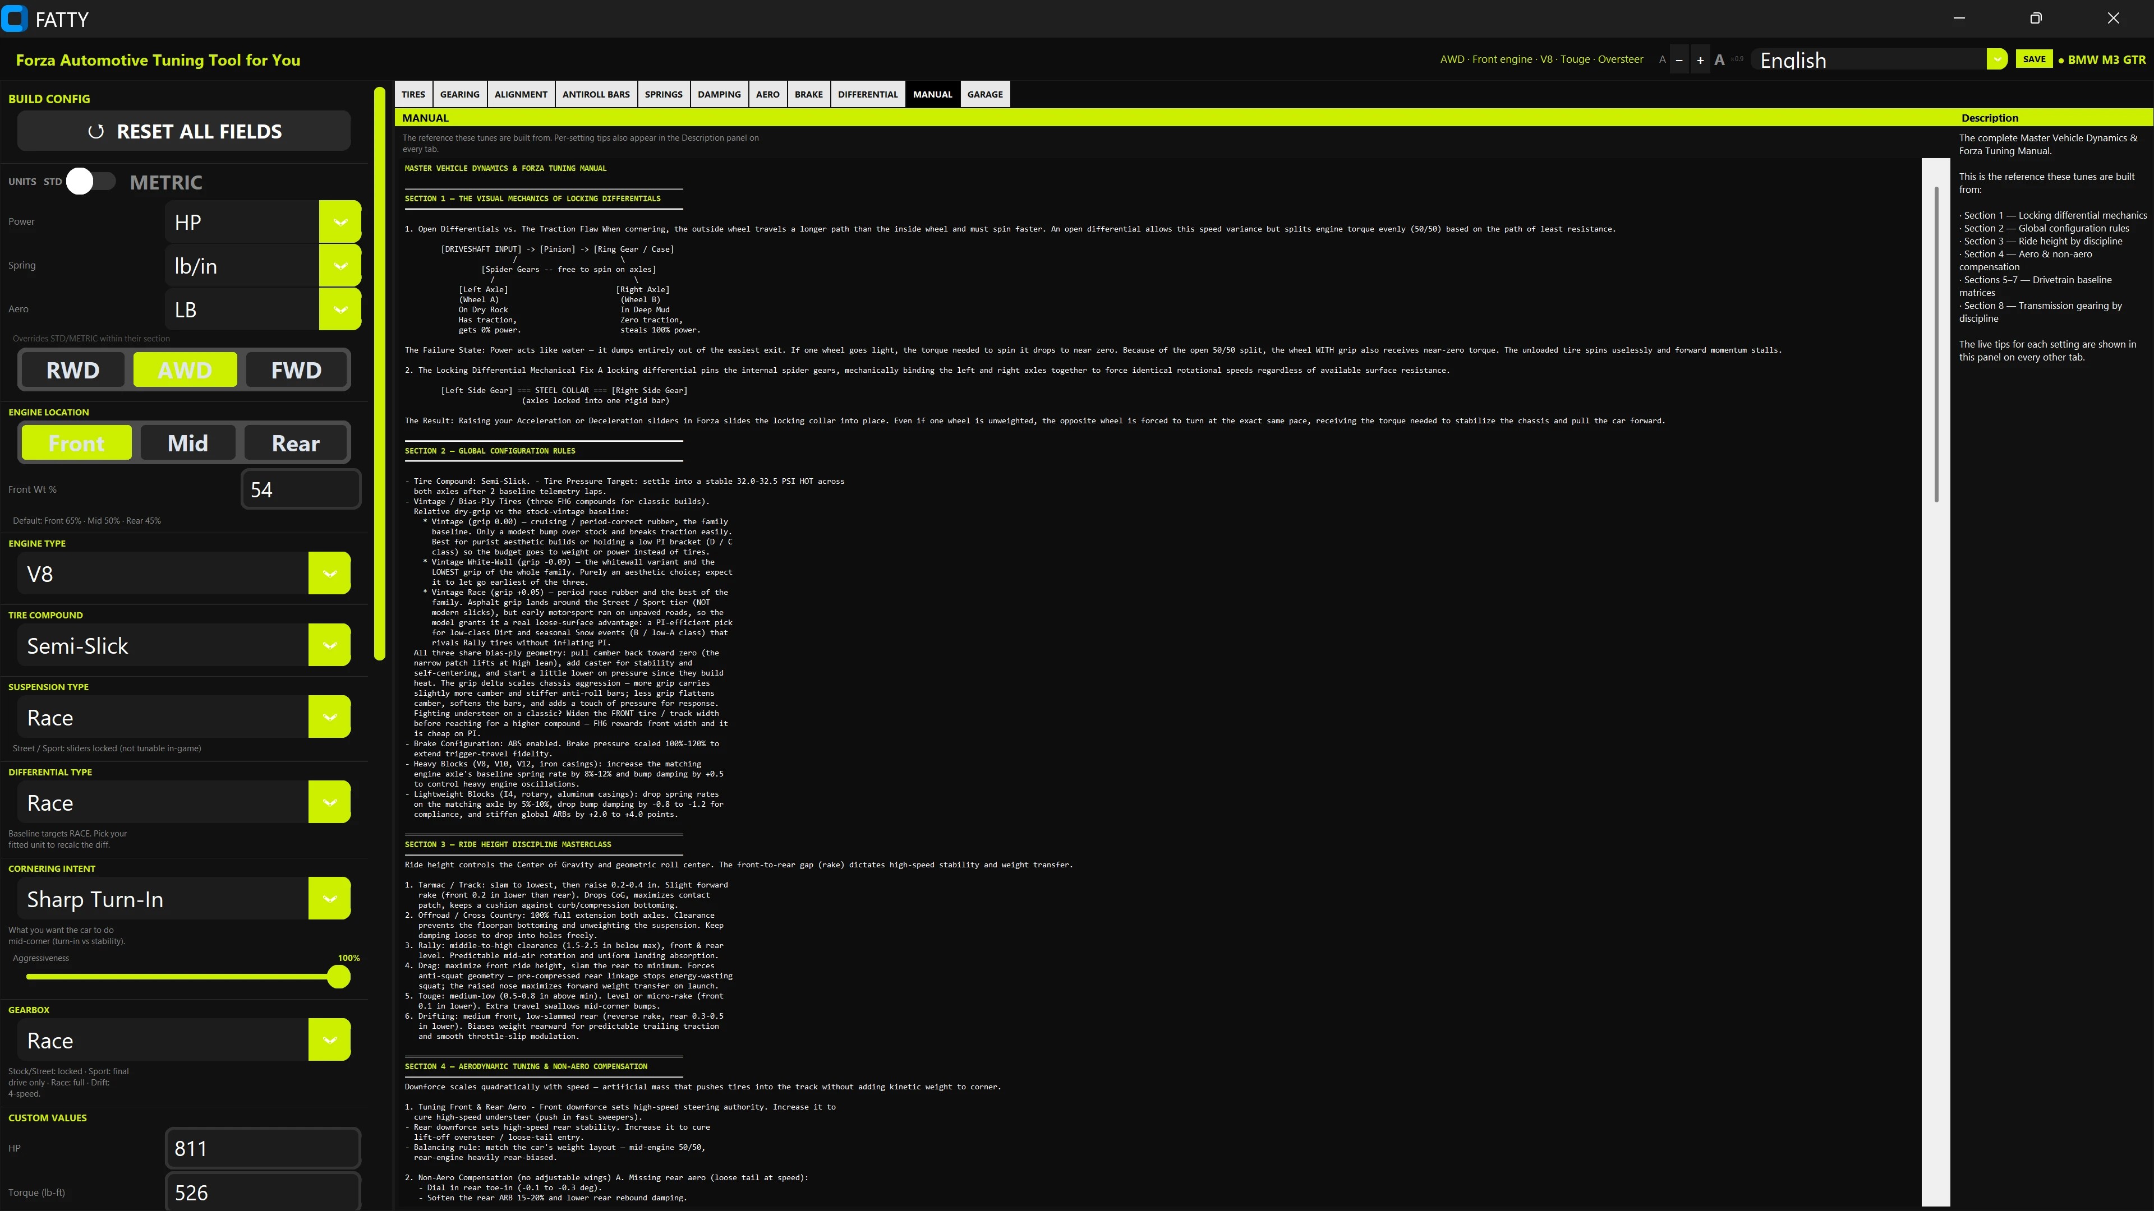Switch to the ALIGNMENT tab
The width and height of the screenshot is (2154, 1211).
click(x=521, y=94)
